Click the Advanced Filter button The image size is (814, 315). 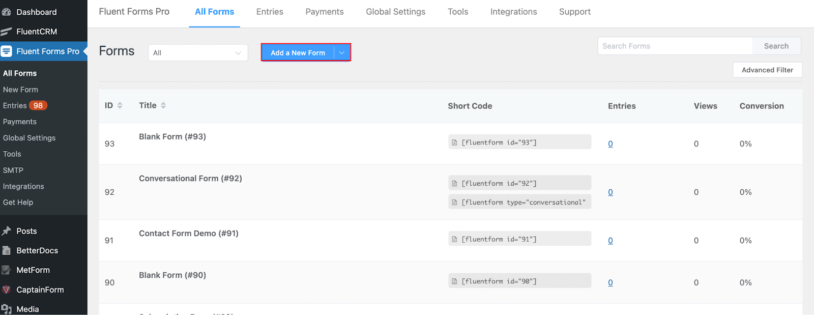click(x=767, y=70)
